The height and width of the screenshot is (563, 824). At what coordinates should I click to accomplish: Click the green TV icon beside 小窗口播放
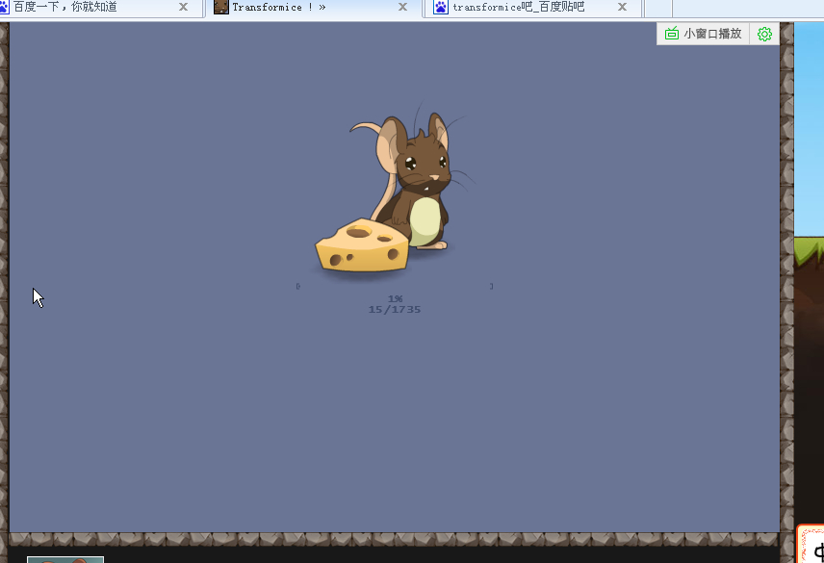(x=672, y=34)
